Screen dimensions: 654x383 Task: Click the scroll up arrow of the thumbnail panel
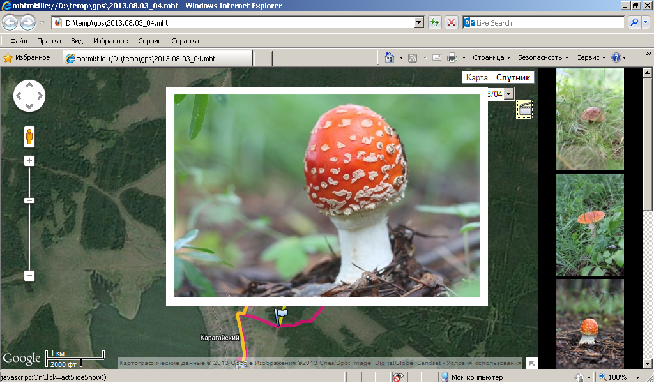(647, 73)
